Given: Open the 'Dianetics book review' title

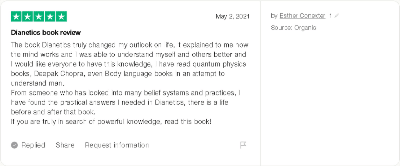Looking at the screenshot, I should (x=46, y=32).
